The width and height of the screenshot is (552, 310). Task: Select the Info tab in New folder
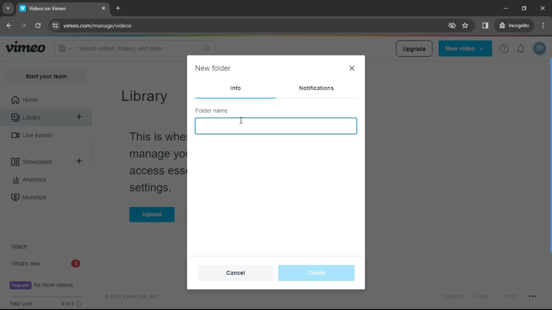[x=235, y=88]
